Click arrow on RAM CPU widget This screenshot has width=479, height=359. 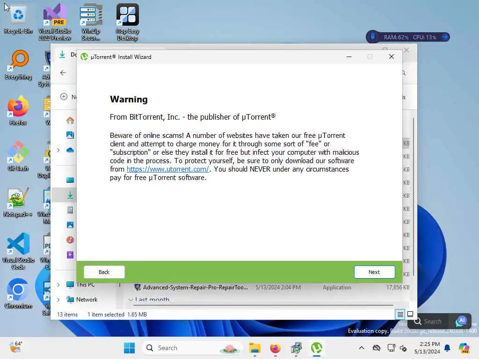[445, 37]
